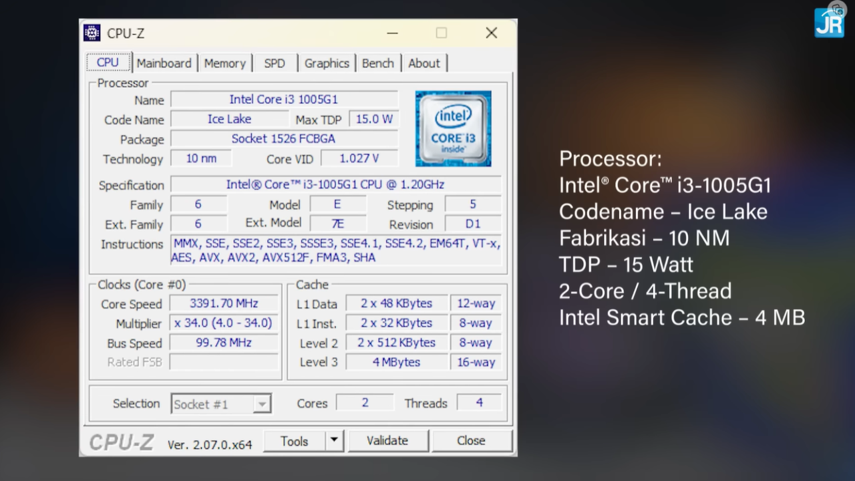Click the Specification field showing i3-1005G1 CPU

click(x=335, y=184)
